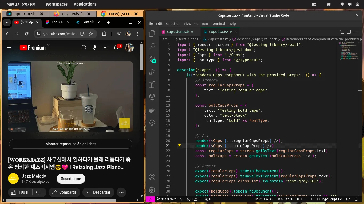Like the video with 100 K likes

20,192
